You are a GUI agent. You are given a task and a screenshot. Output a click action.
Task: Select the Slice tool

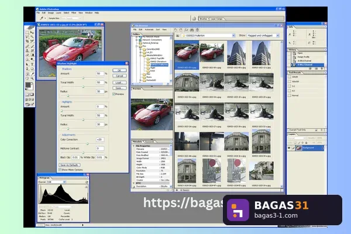pos(32,42)
